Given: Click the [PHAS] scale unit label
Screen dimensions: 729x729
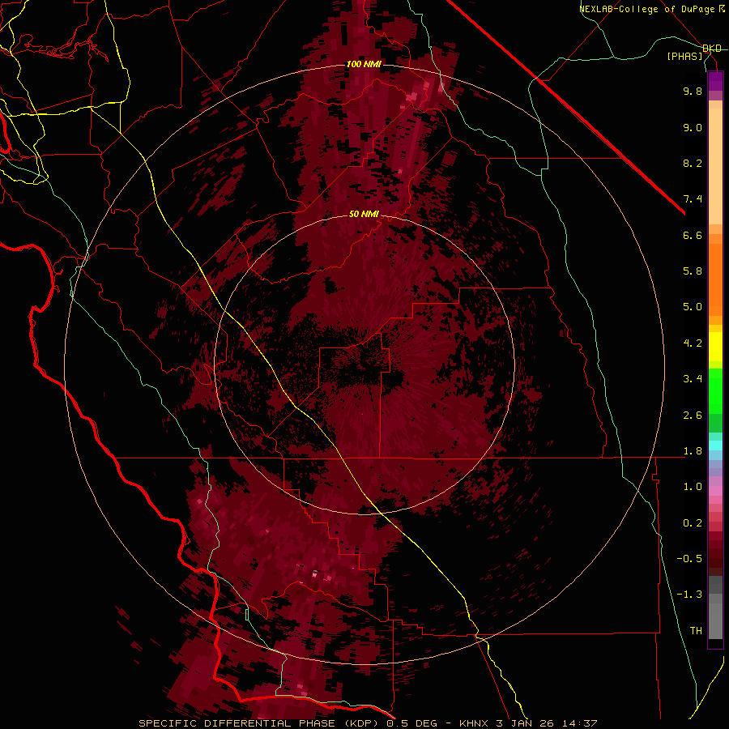Looking at the screenshot, I should [684, 56].
